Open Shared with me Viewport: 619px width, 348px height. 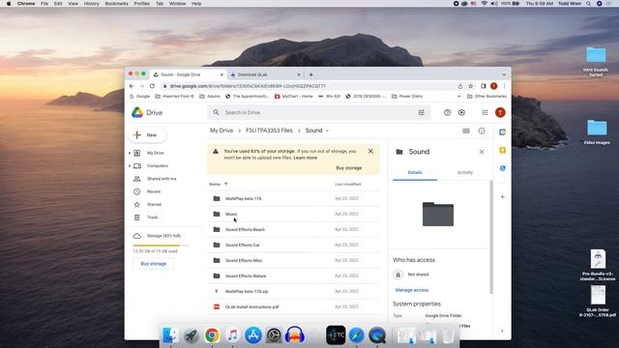162,179
